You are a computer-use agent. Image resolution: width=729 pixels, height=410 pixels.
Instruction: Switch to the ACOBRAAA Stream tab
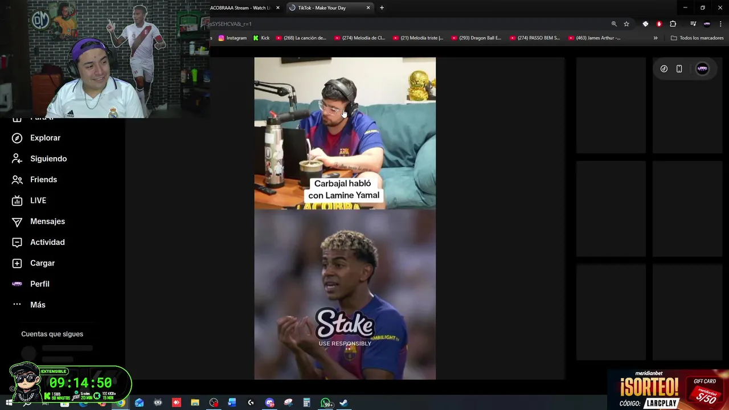coord(240,8)
